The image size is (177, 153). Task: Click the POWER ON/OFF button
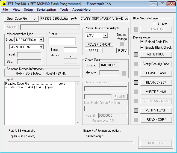tap(99, 45)
